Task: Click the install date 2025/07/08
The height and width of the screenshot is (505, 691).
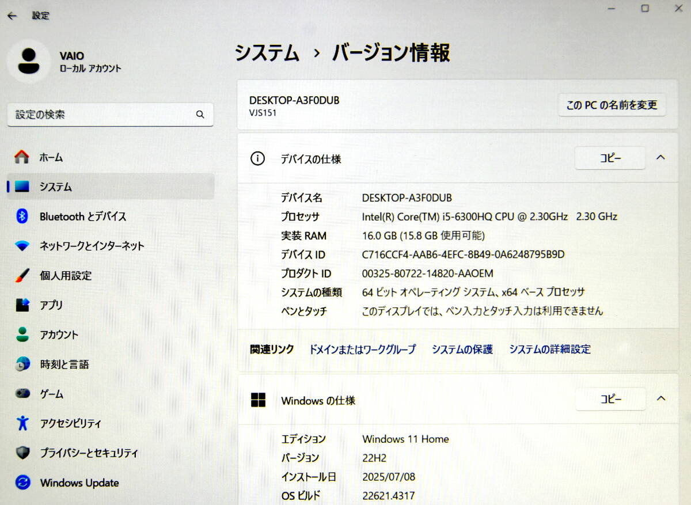Action: (389, 477)
